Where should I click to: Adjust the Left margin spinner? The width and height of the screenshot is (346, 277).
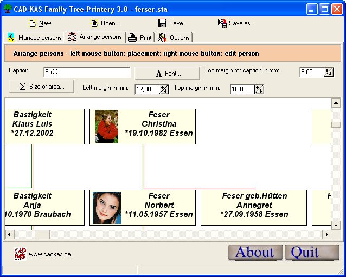click(164, 89)
